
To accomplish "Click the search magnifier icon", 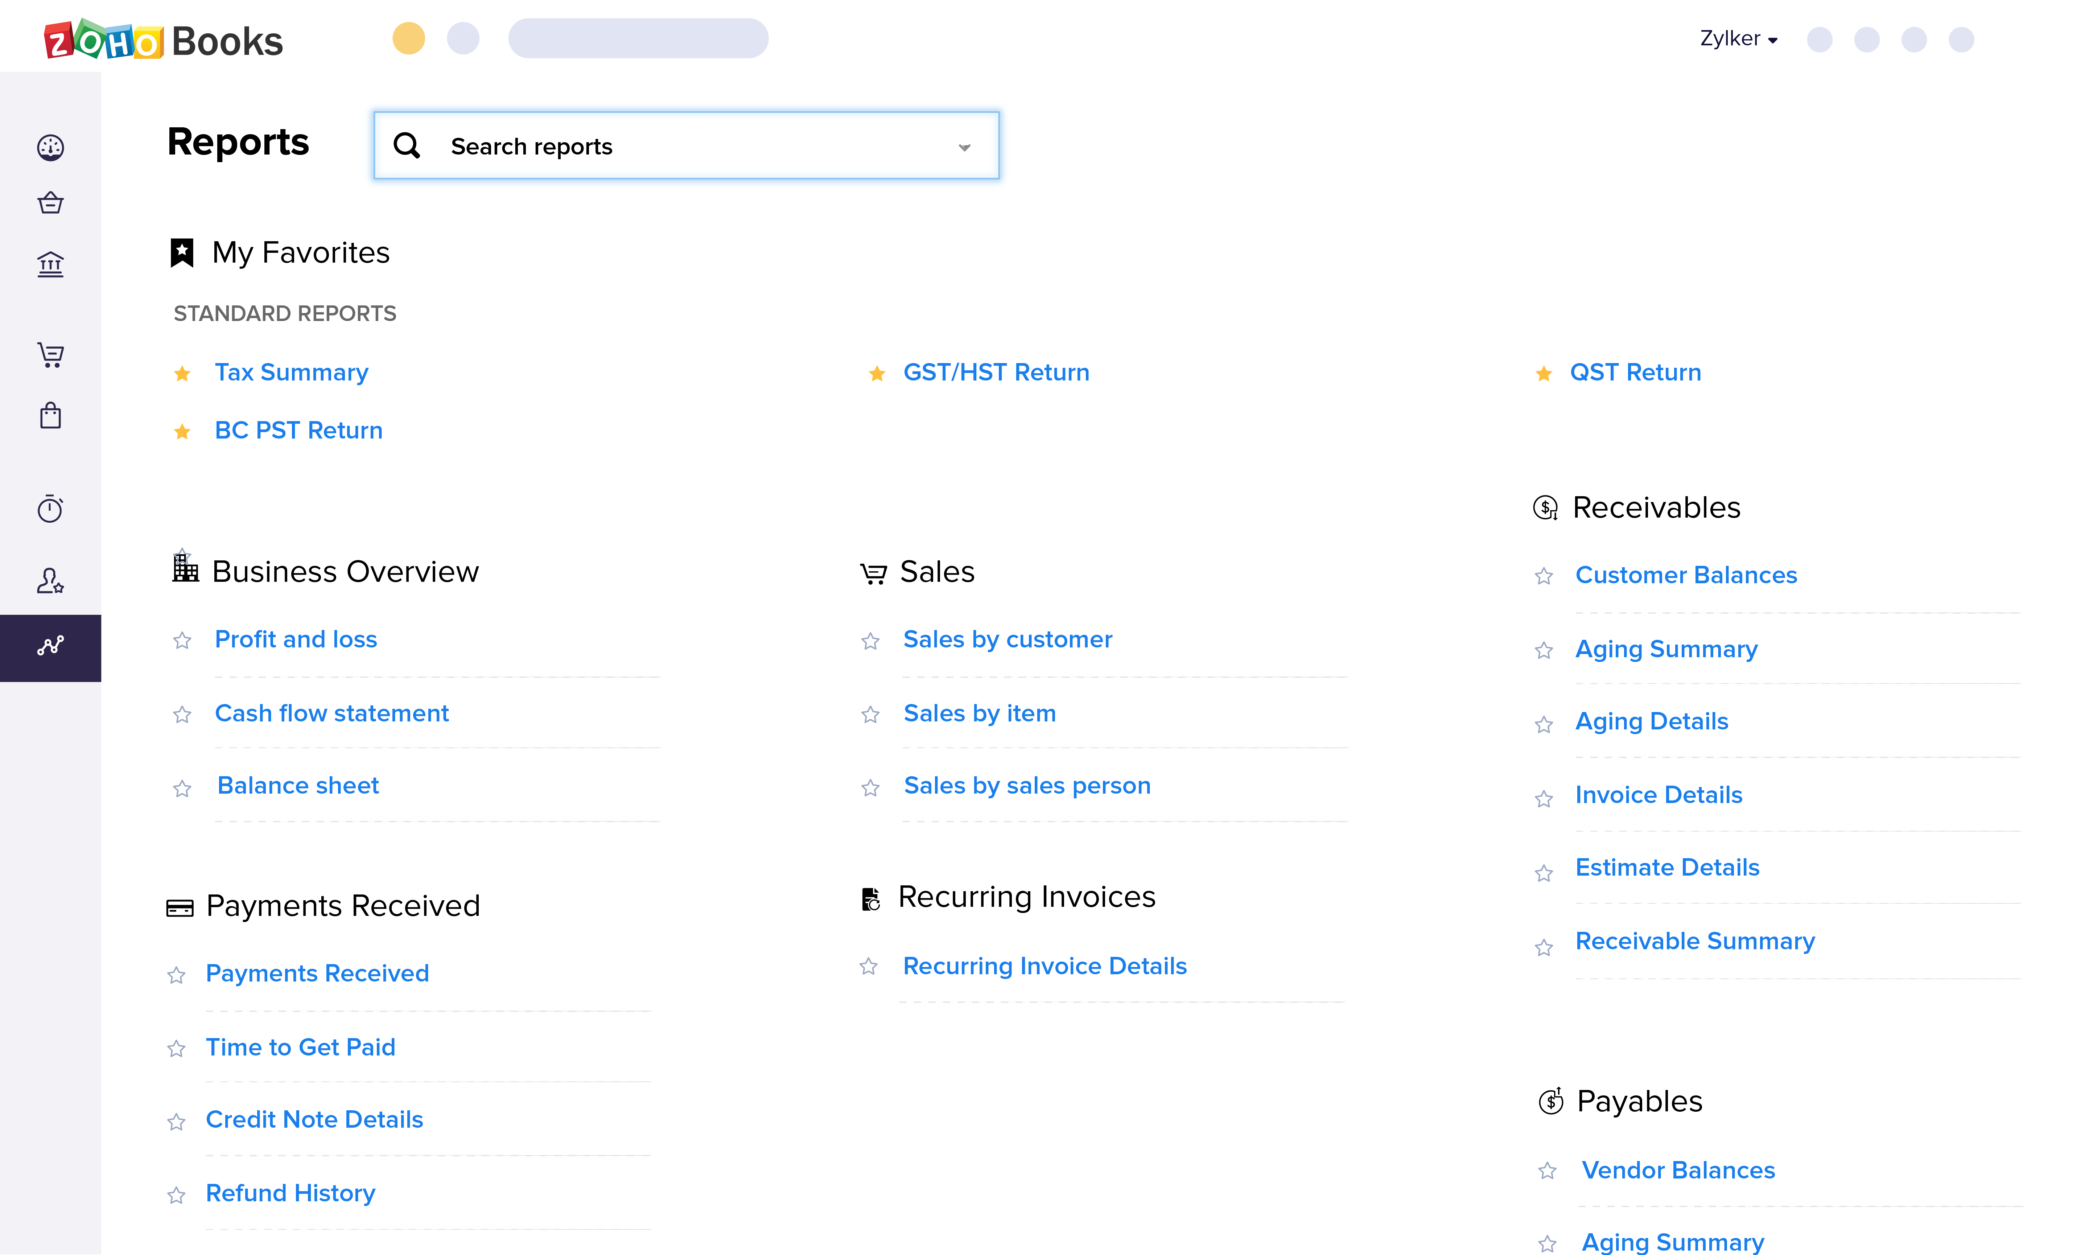I will tap(407, 145).
